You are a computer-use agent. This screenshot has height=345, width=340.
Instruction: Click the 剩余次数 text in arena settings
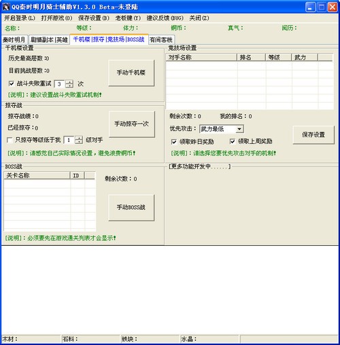(x=185, y=116)
